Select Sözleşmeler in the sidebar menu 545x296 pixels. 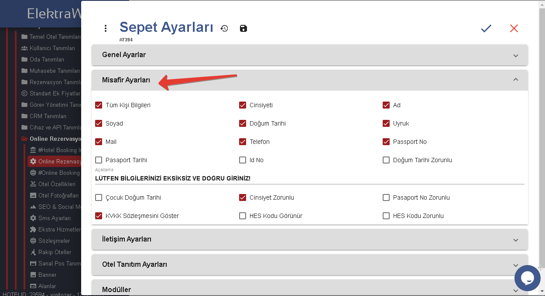(x=54, y=241)
